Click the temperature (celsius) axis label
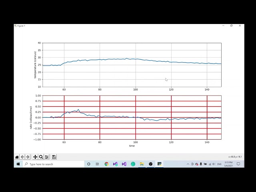256x192 pixels. click(35, 65)
